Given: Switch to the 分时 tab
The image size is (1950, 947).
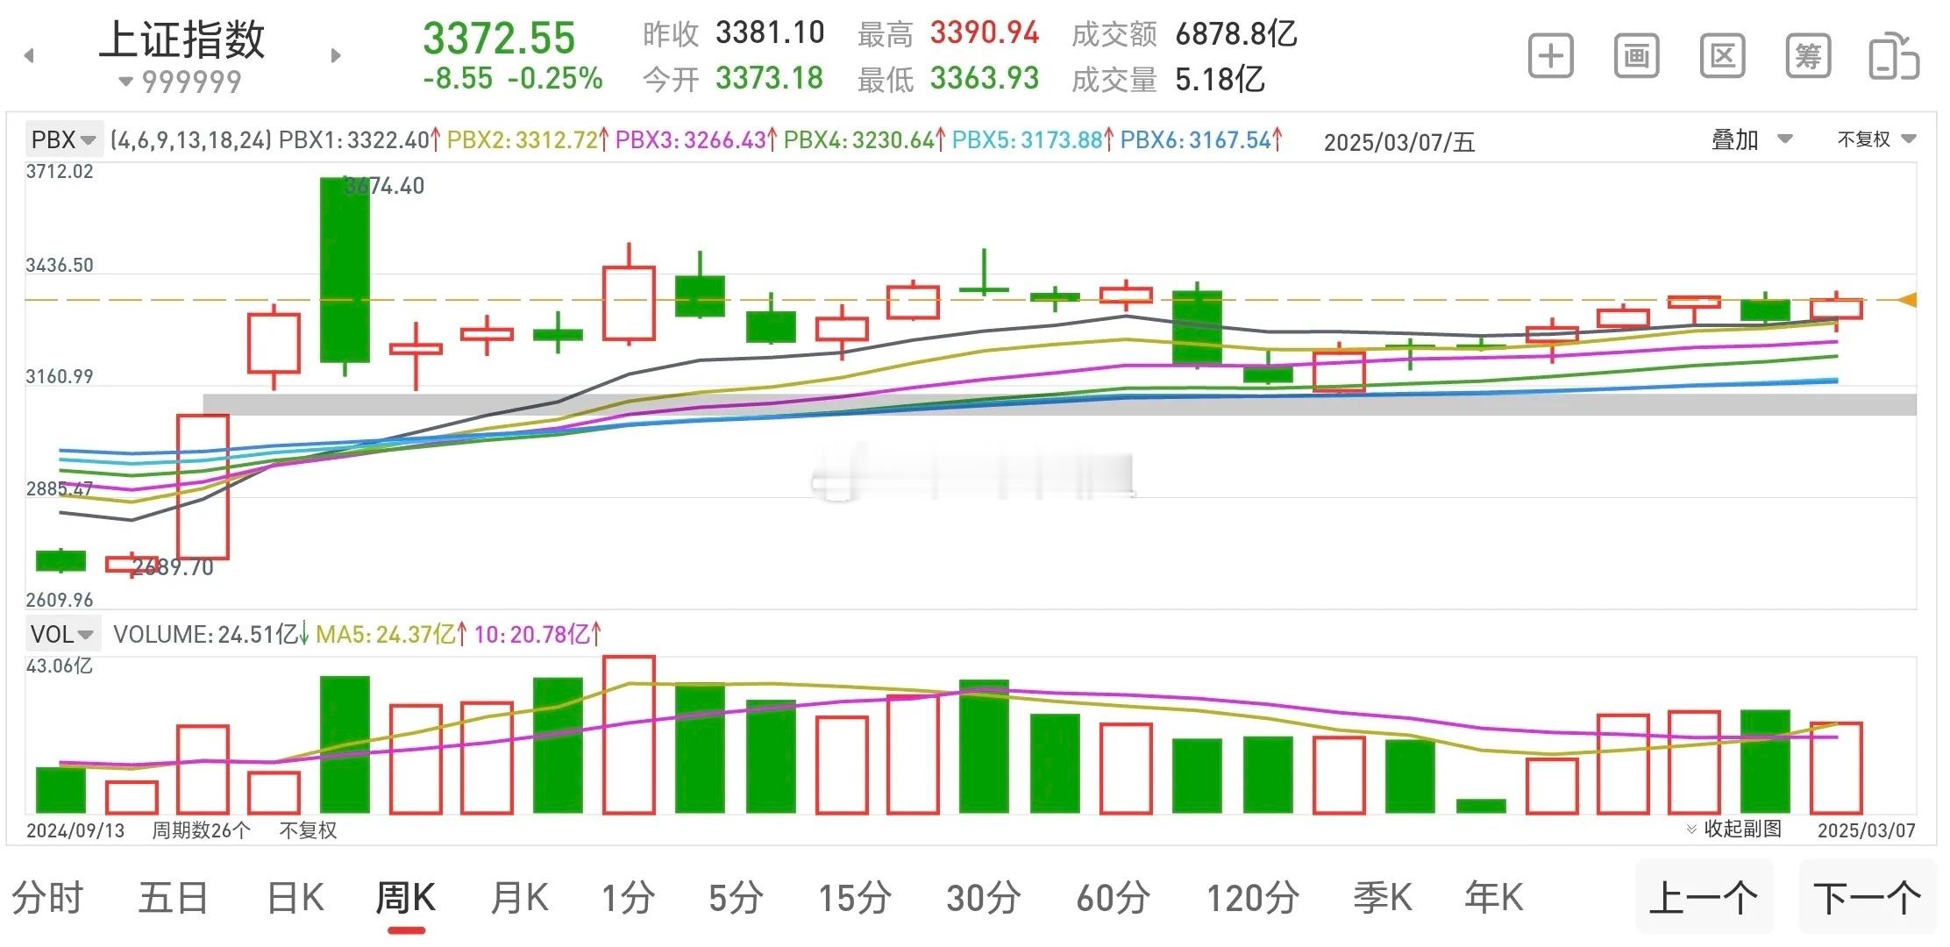Looking at the screenshot, I should (x=47, y=898).
